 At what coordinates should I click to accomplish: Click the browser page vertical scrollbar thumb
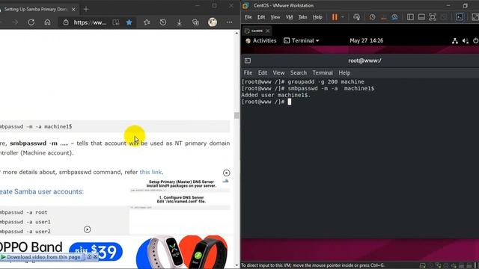point(237,115)
